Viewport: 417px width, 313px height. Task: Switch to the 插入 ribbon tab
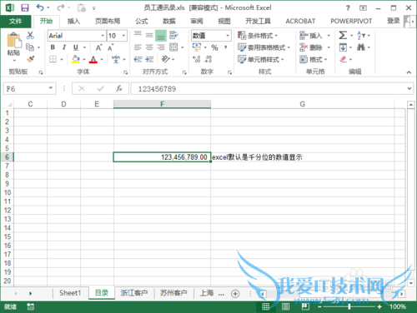click(x=73, y=21)
